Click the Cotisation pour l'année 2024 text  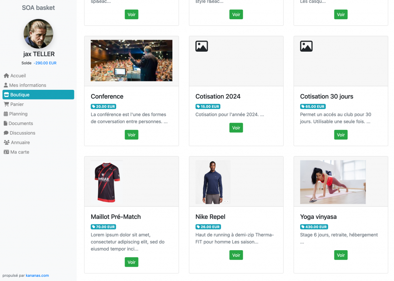click(230, 114)
